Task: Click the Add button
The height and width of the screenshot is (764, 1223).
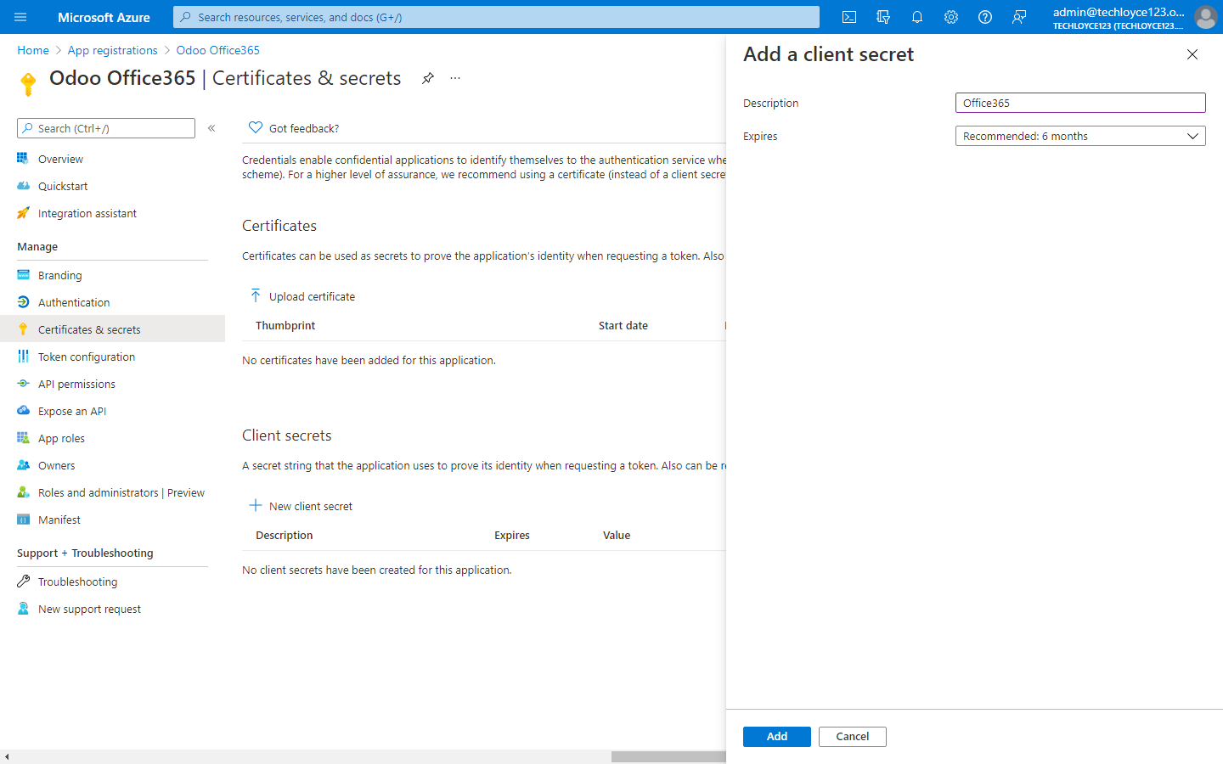Action: (777, 737)
